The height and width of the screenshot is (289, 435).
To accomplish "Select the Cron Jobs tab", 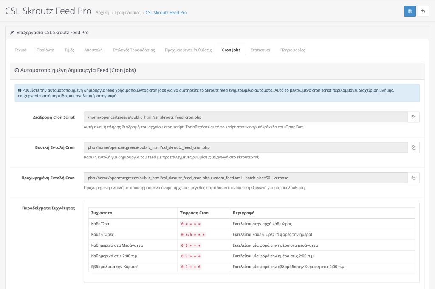I will 231,50.
